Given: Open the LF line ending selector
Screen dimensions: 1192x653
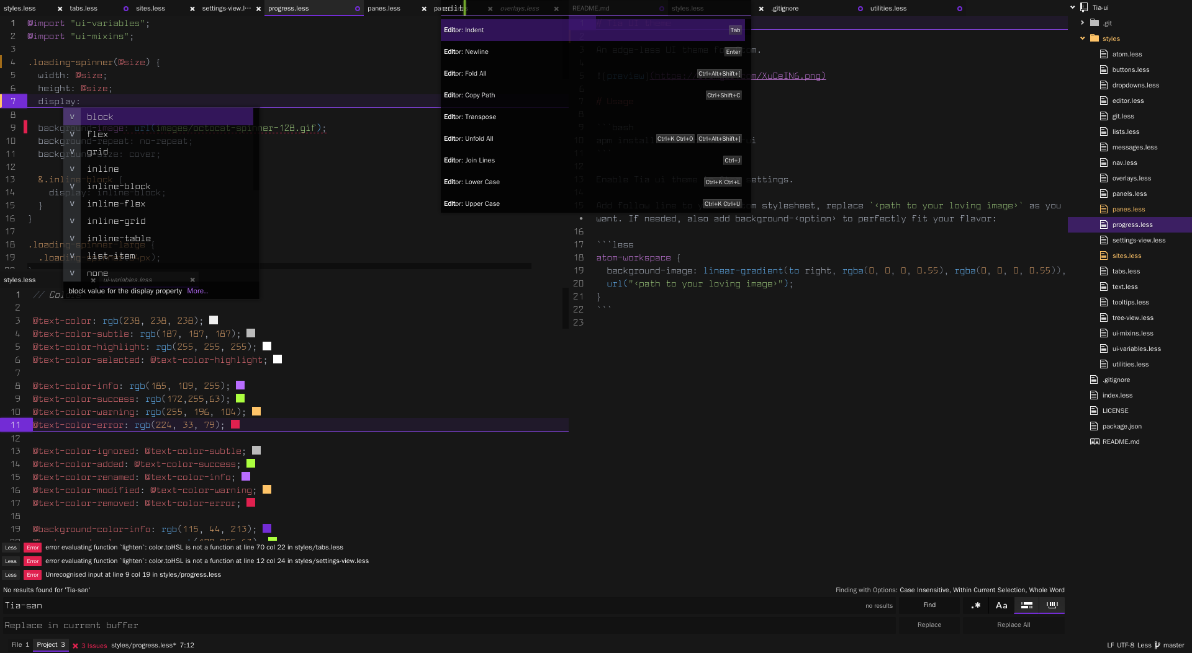Looking at the screenshot, I should pos(1110,645).
